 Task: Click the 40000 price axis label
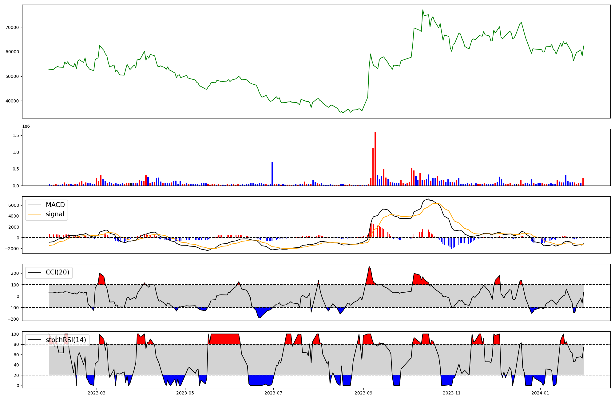(x=12, y=101)
